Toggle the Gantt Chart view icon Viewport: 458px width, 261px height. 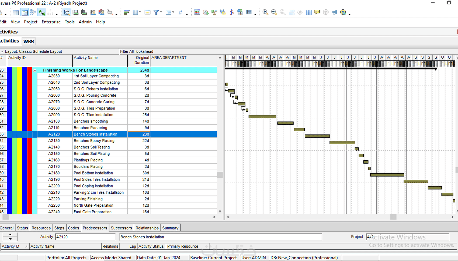(25, 12)
